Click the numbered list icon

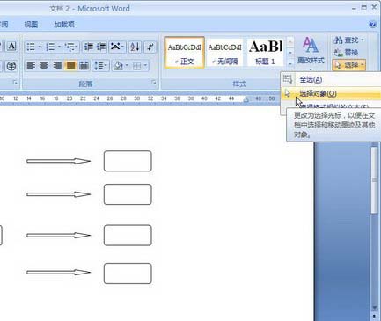coord(51,47)
